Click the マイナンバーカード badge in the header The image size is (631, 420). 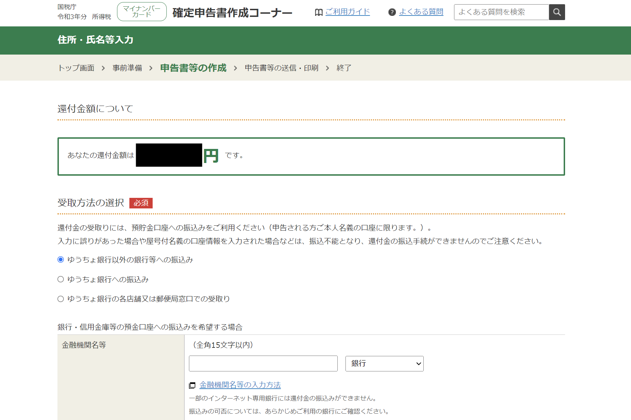pos(142,12)
